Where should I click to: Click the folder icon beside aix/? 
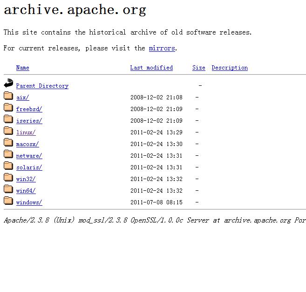[x=8, y=96]
